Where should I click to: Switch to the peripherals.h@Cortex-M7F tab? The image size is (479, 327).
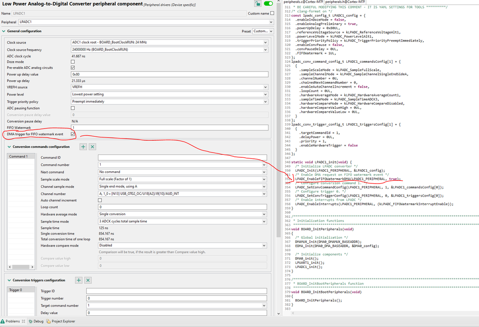click(x=345, y=2)
